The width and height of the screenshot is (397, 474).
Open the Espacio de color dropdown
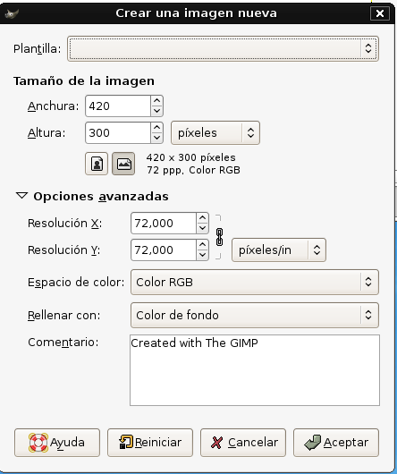pyautogui.click(x=255, y=282)
